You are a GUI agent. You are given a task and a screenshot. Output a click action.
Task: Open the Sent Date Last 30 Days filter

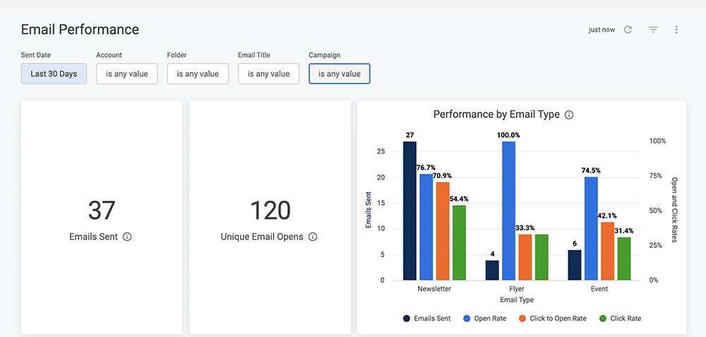(x=54, y=73)
